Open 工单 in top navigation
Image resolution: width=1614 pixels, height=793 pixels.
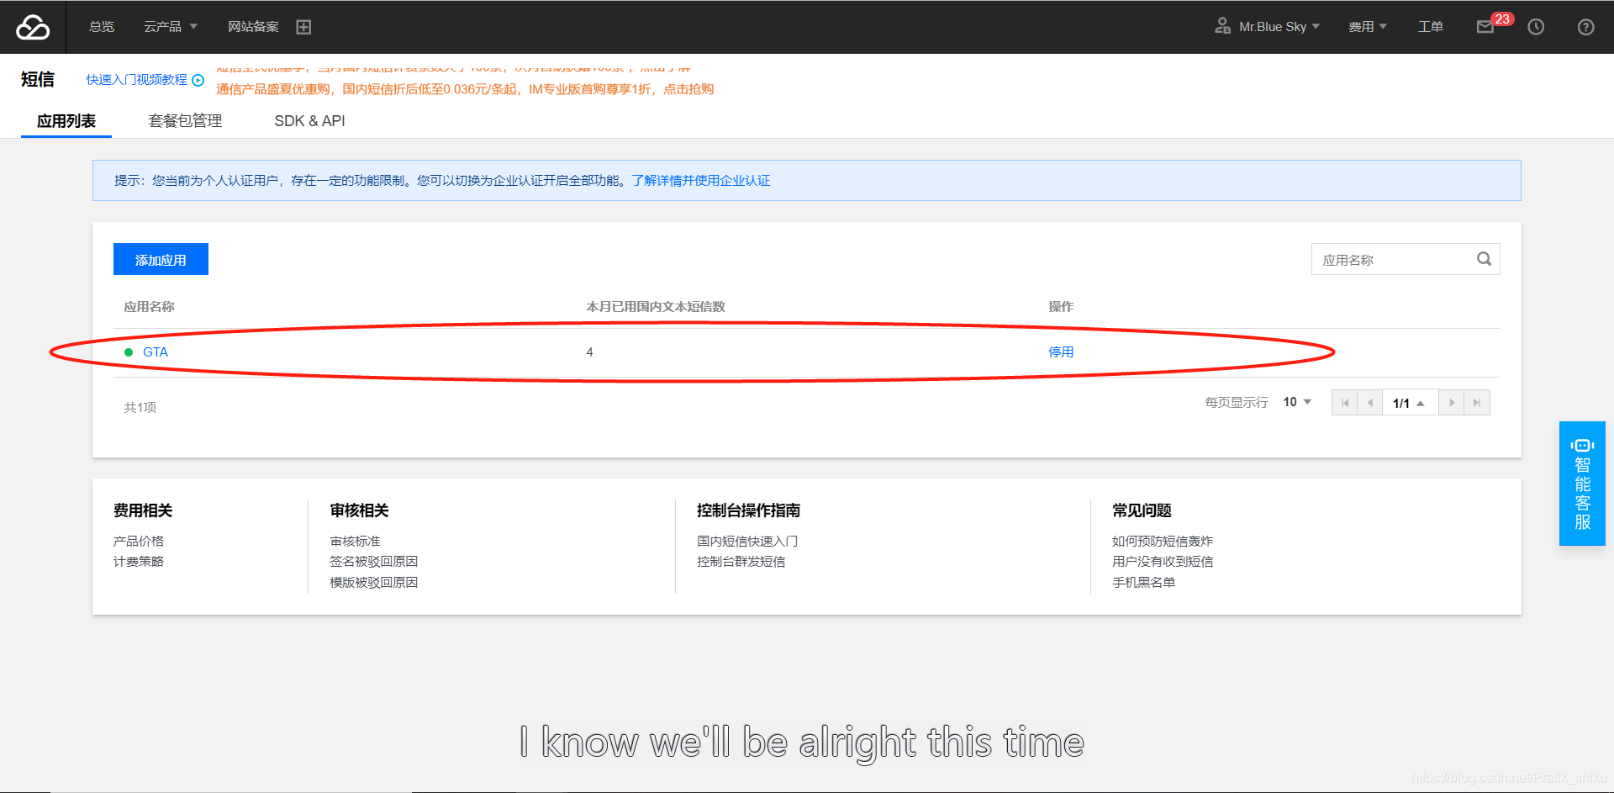point(1431,27)
